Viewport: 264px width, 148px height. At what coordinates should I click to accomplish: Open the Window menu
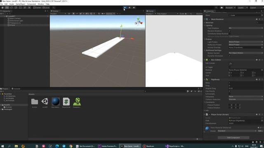coord(41,4)
